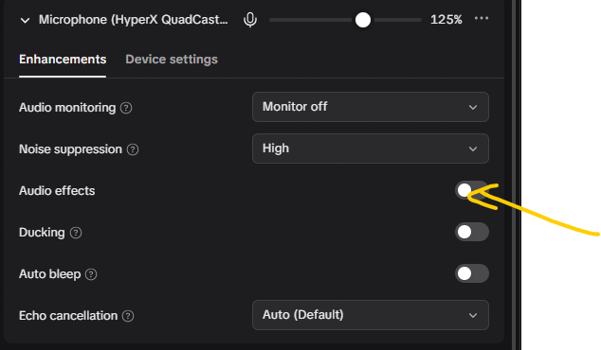Expand the Noise suppression High dropdown
The image size is (601, 350).
(x=371, y=149)
